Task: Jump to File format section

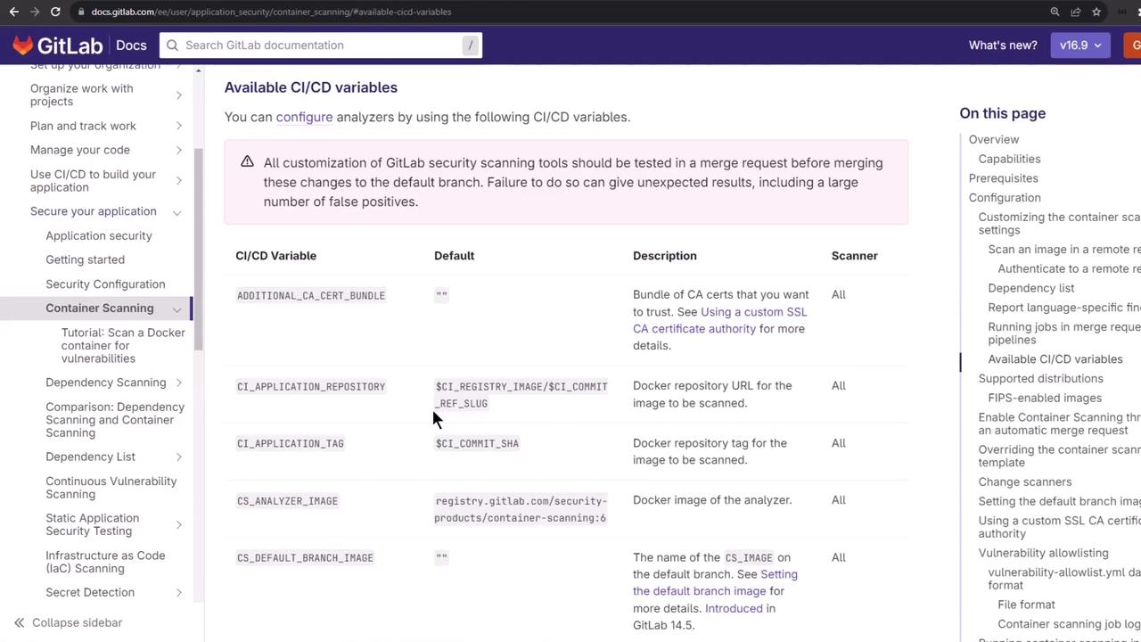Action: (x=1027, y=605)
